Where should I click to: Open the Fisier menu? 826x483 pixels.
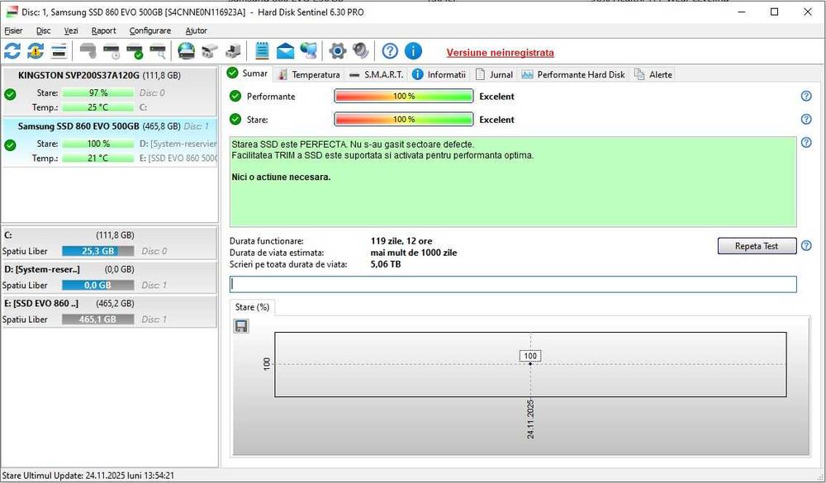[13, 31]
